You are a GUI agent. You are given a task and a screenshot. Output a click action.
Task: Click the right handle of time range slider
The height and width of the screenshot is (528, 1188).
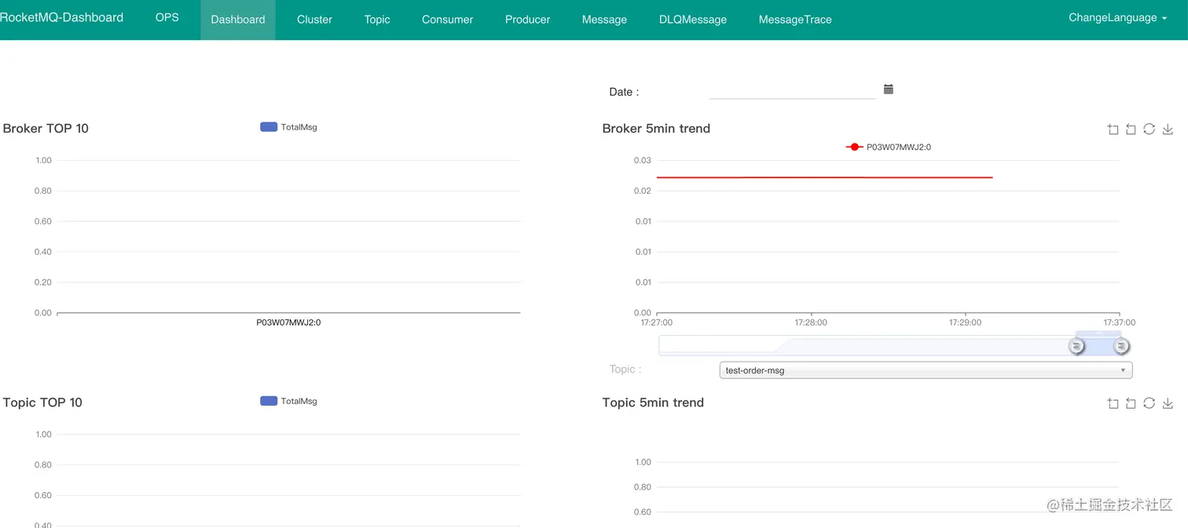click(1121, 346)
